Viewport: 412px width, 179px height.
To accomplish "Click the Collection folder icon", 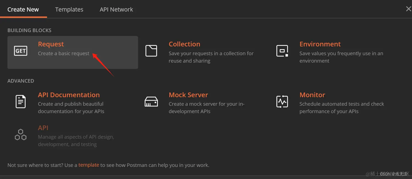I will click(151, 51).
